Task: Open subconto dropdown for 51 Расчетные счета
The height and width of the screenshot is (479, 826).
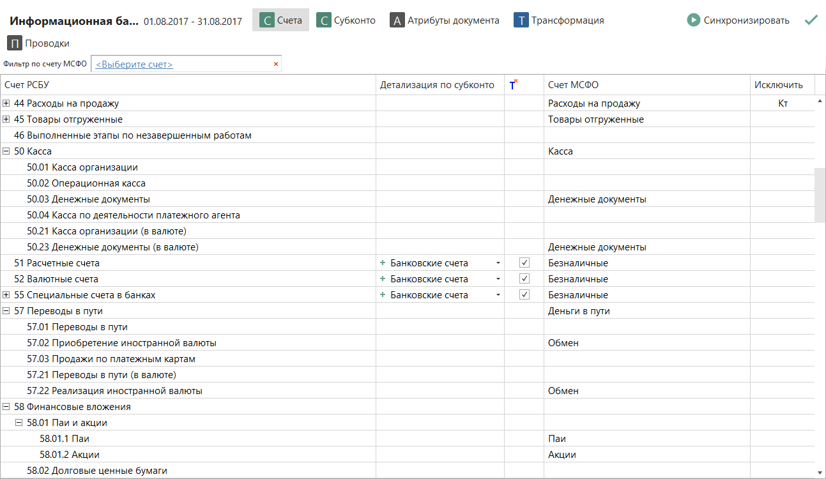Action: pyautogui.click(x=498, y=263)
